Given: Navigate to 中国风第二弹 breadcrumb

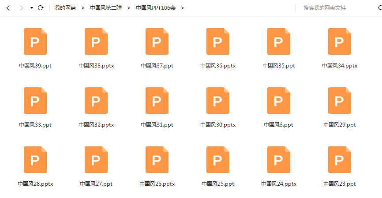Looking at the screenshot, I should click(106, 8).
